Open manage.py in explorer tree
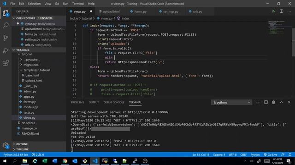 pos(29,128)
